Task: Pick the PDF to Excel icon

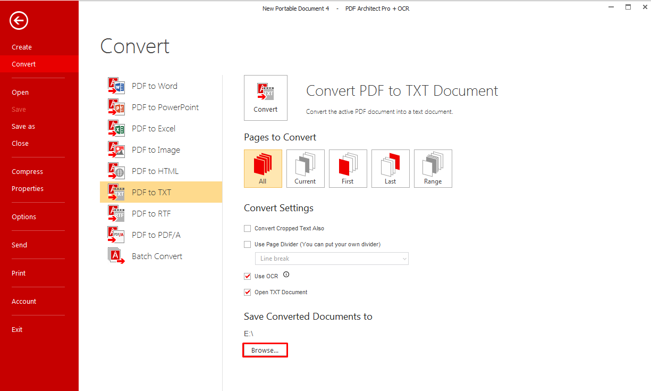Action: tap(116, 128)
